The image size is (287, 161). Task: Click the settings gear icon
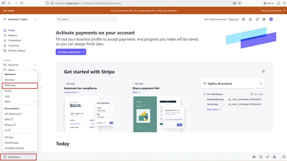[264, 19]
